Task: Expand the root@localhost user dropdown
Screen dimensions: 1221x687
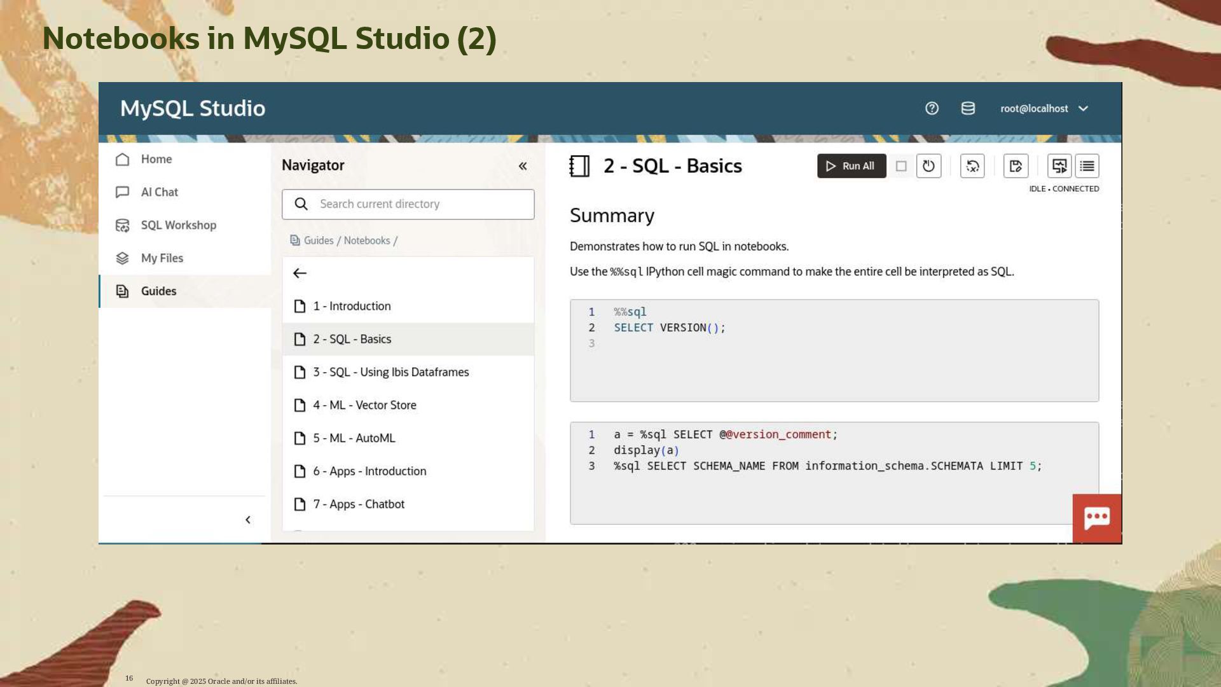Action: 1044,109
